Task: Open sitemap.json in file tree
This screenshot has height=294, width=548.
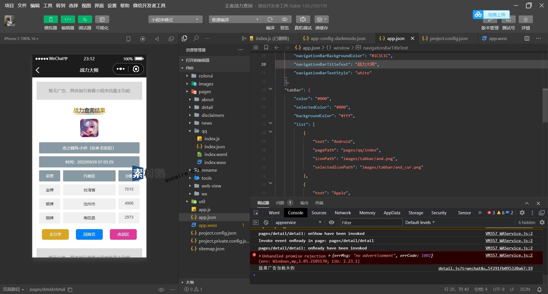Action: click(211, 249)
